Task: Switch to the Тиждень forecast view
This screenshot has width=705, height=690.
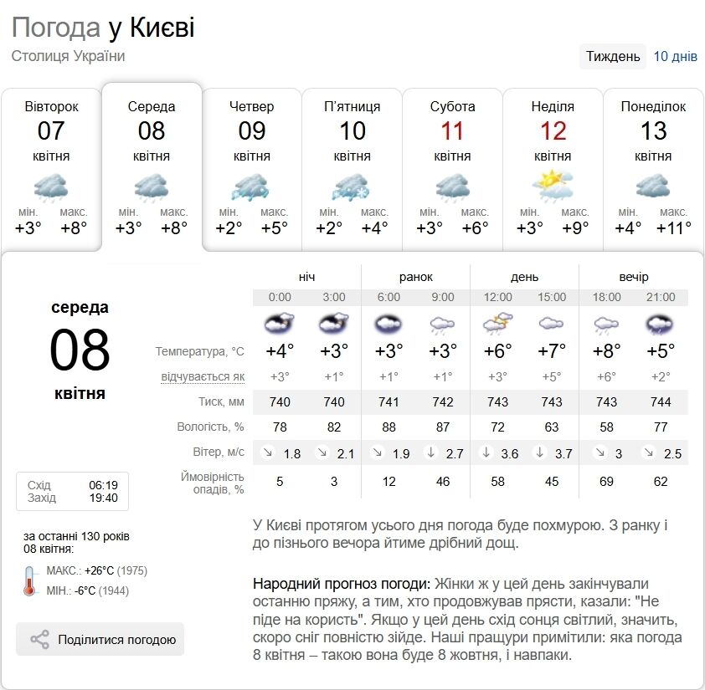Action: (613, 56)
